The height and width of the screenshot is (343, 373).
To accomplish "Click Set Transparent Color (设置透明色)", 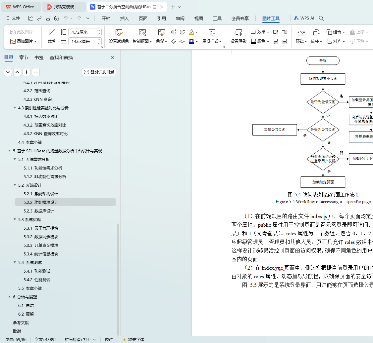I will tap(119, 36).
